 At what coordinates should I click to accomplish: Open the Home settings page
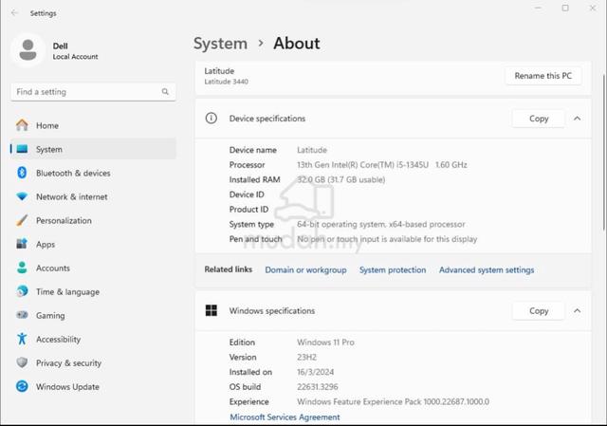coord(93,125)
